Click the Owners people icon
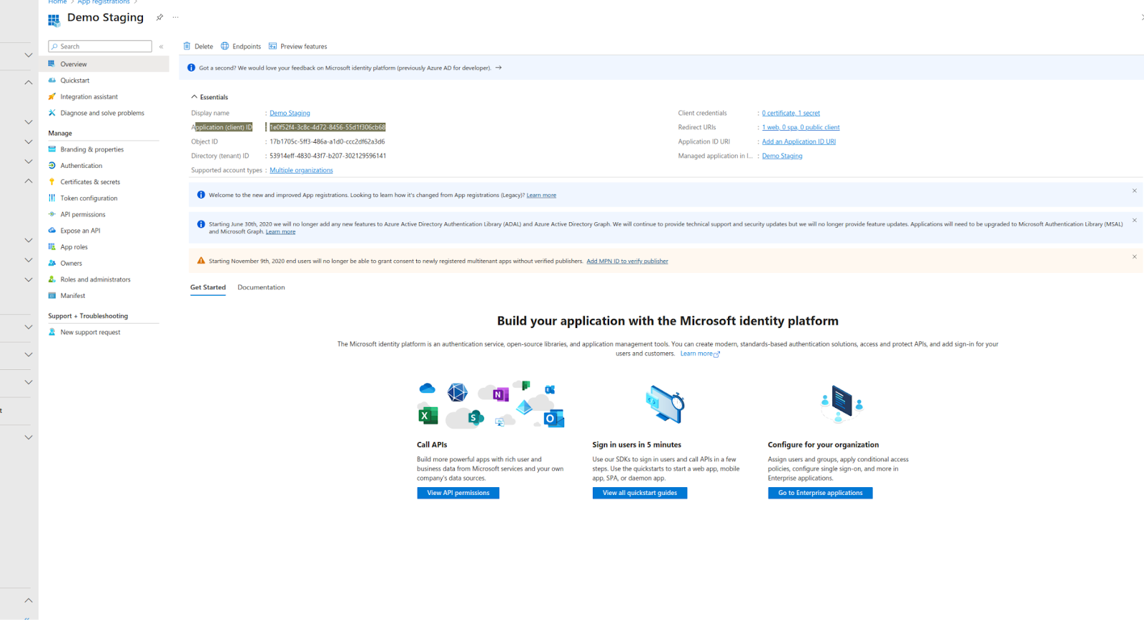The height and width of the screenshot is (620, 1144). 51,263
